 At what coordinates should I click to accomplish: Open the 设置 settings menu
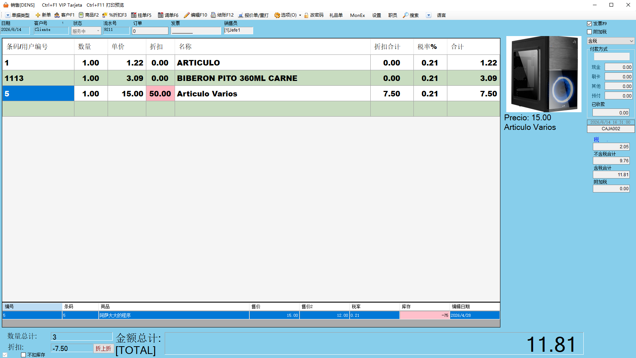(377, 15)
